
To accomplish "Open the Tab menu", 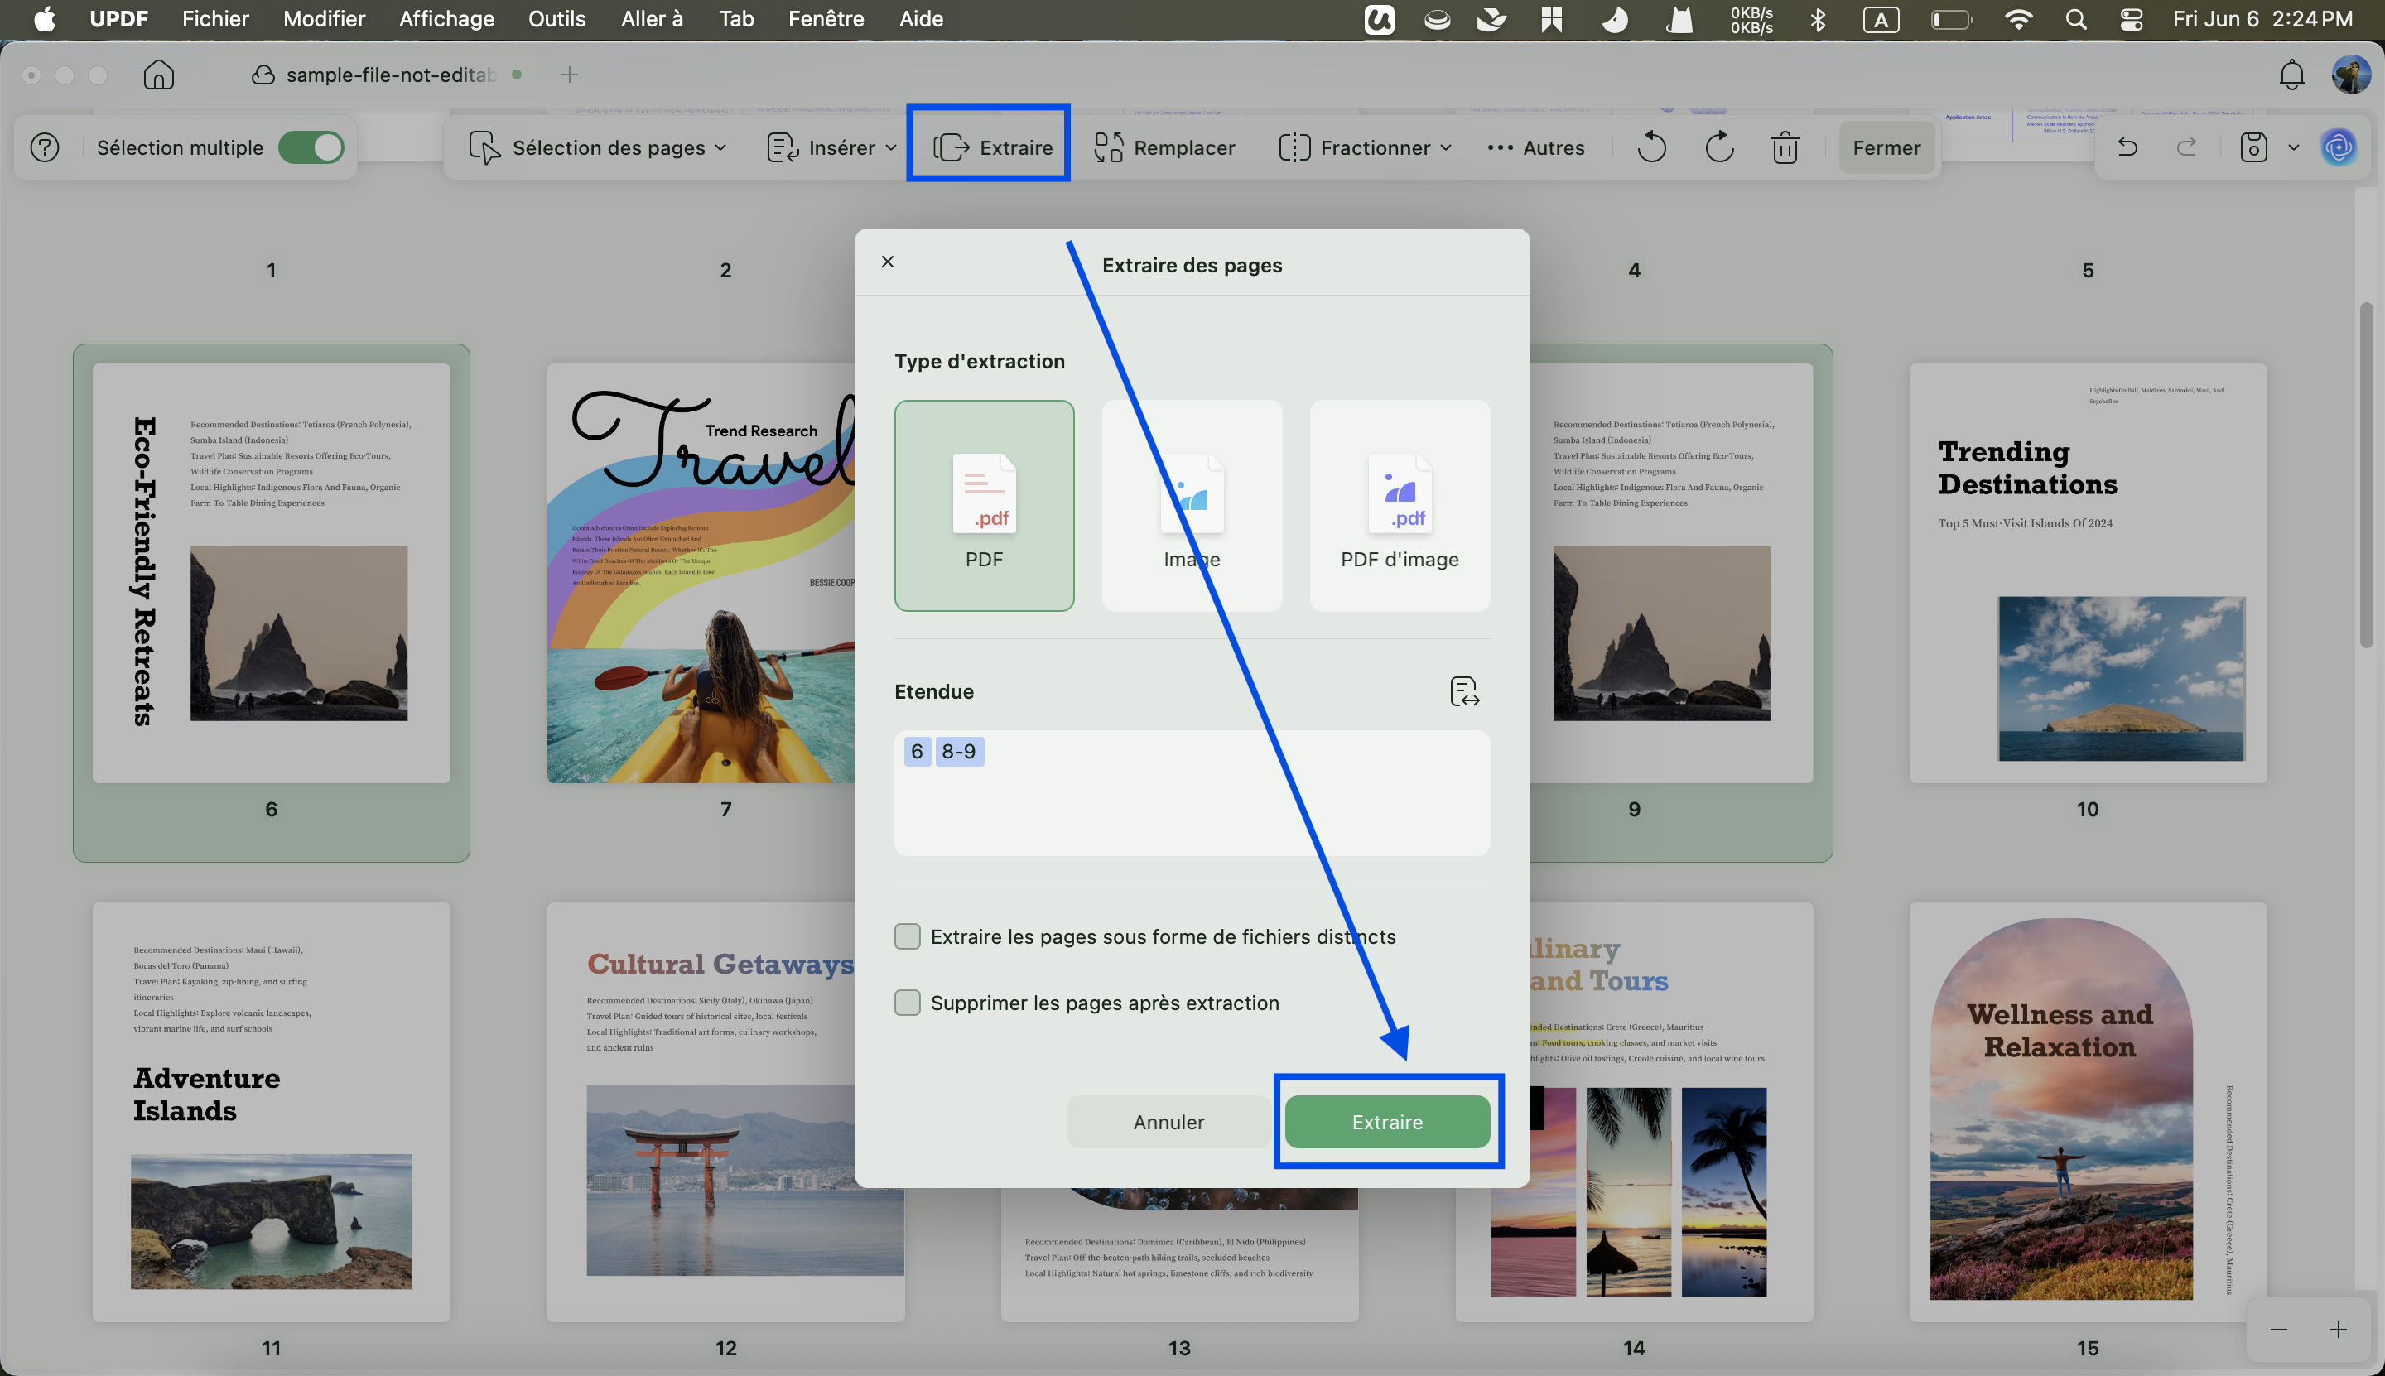I will [735, 19].
